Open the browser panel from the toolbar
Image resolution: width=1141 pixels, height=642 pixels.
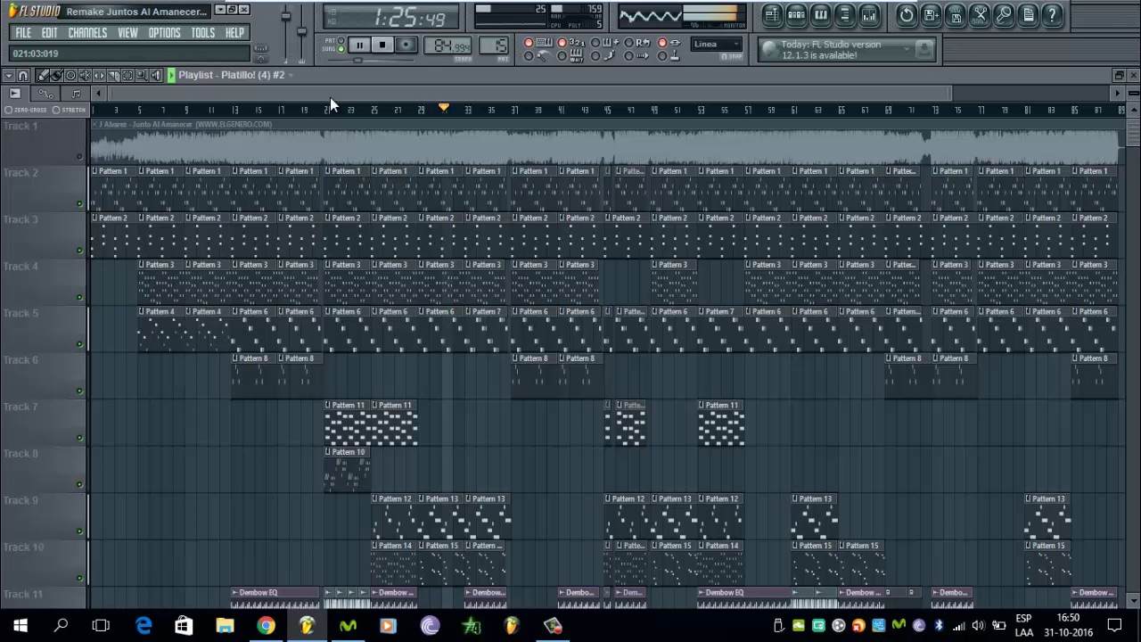pos(844,15)
